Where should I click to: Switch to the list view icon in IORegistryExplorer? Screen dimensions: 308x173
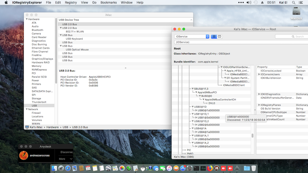214,37
